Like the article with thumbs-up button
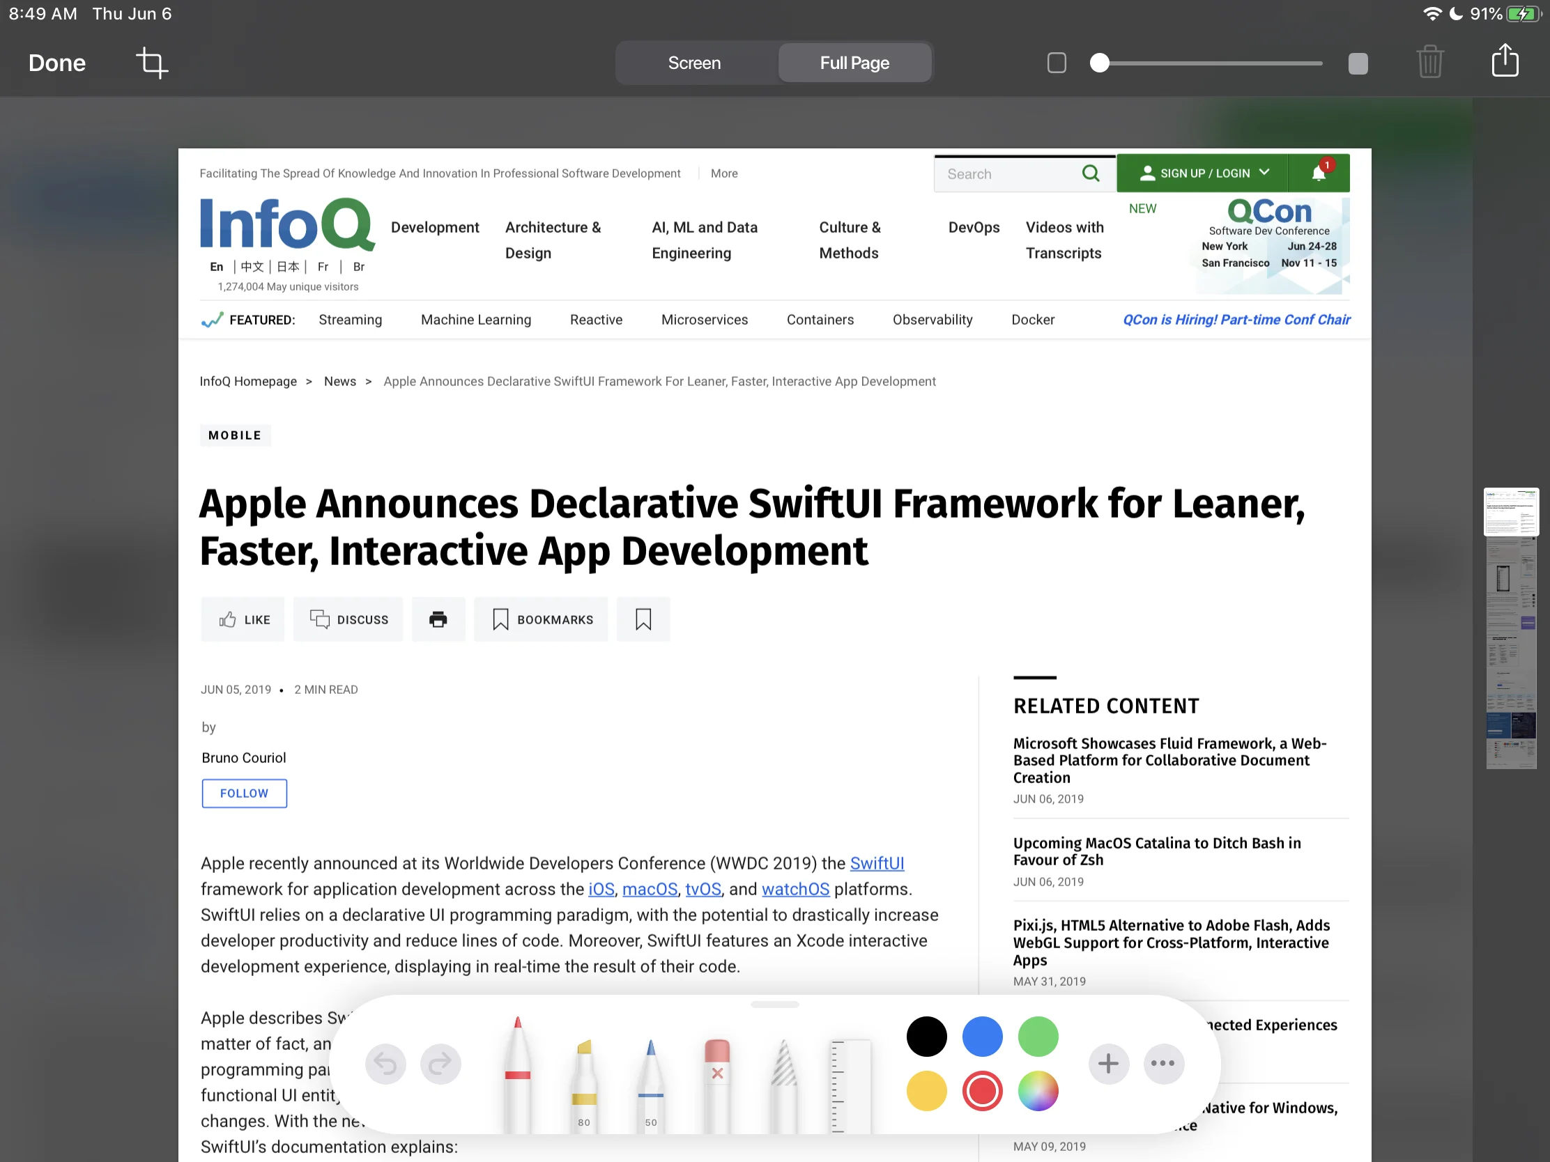This screenshot has width=1550, height=1162. [243, 619]
